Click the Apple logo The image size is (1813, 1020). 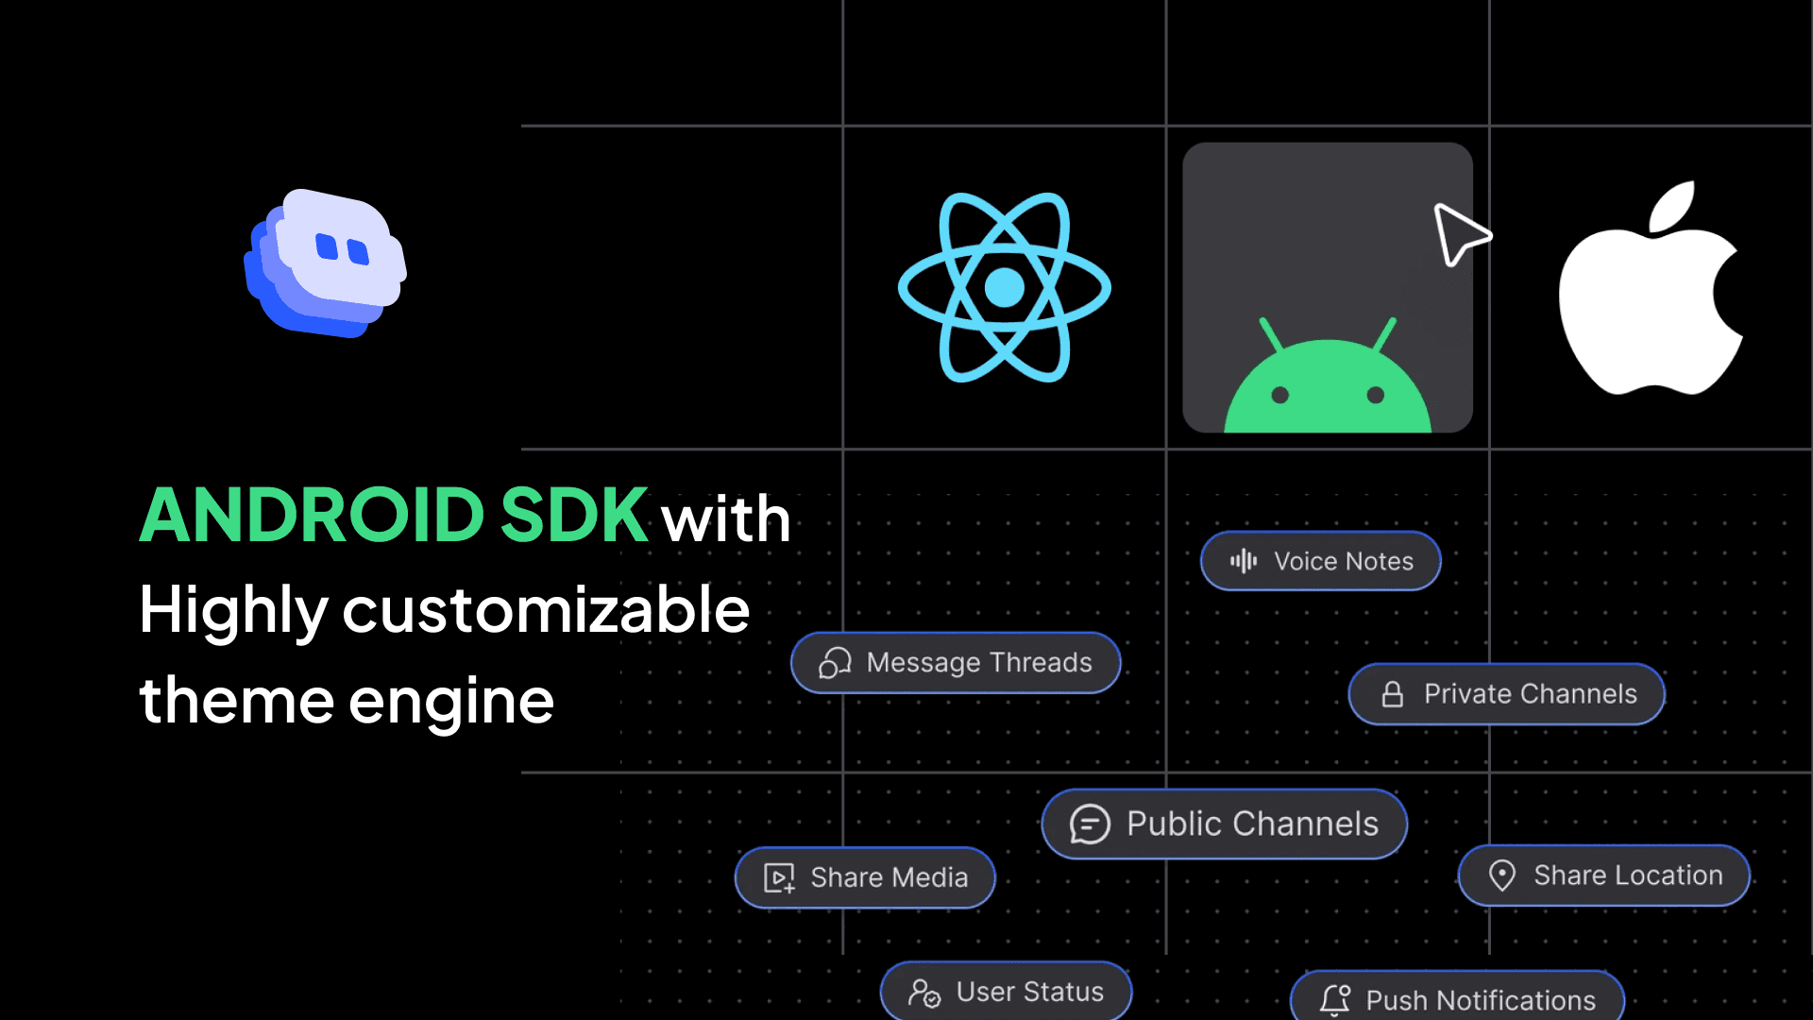pyautogui.click(x=1650, y=288)
